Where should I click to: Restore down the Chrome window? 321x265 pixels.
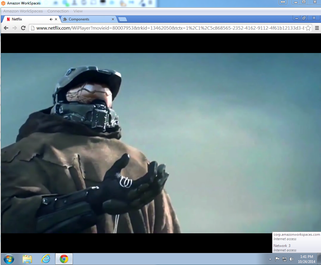pyautogui.click(x=304, y=18)
